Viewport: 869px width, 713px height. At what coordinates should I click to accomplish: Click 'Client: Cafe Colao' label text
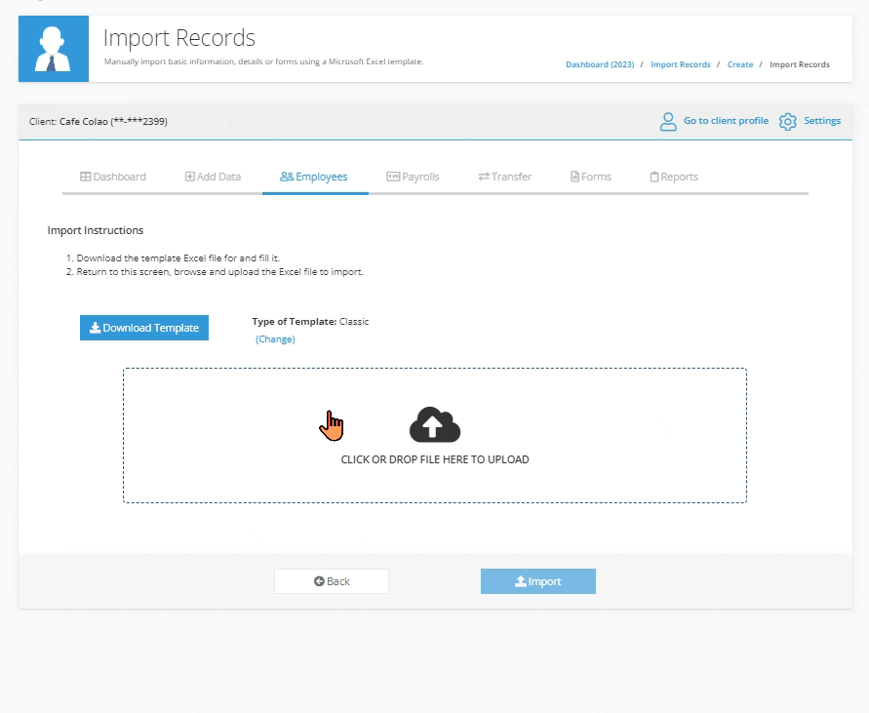[99, 121]
